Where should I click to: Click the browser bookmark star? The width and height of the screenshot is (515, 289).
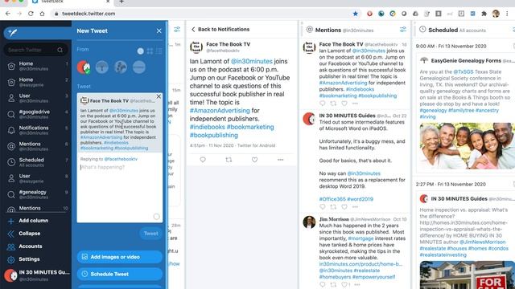tap(356, 14)
